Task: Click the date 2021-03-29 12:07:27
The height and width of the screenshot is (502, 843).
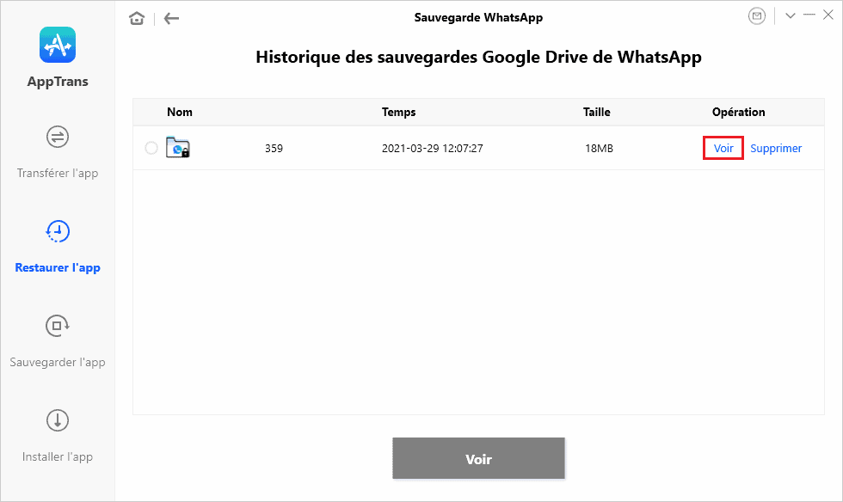Action: coord(432,149)
